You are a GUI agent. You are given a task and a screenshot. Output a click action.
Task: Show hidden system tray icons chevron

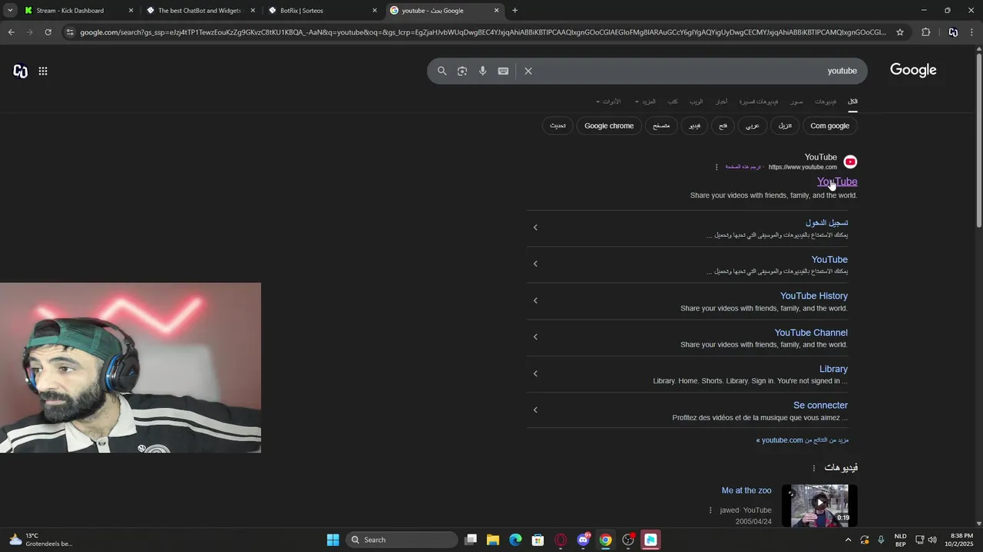coord(848,540)
